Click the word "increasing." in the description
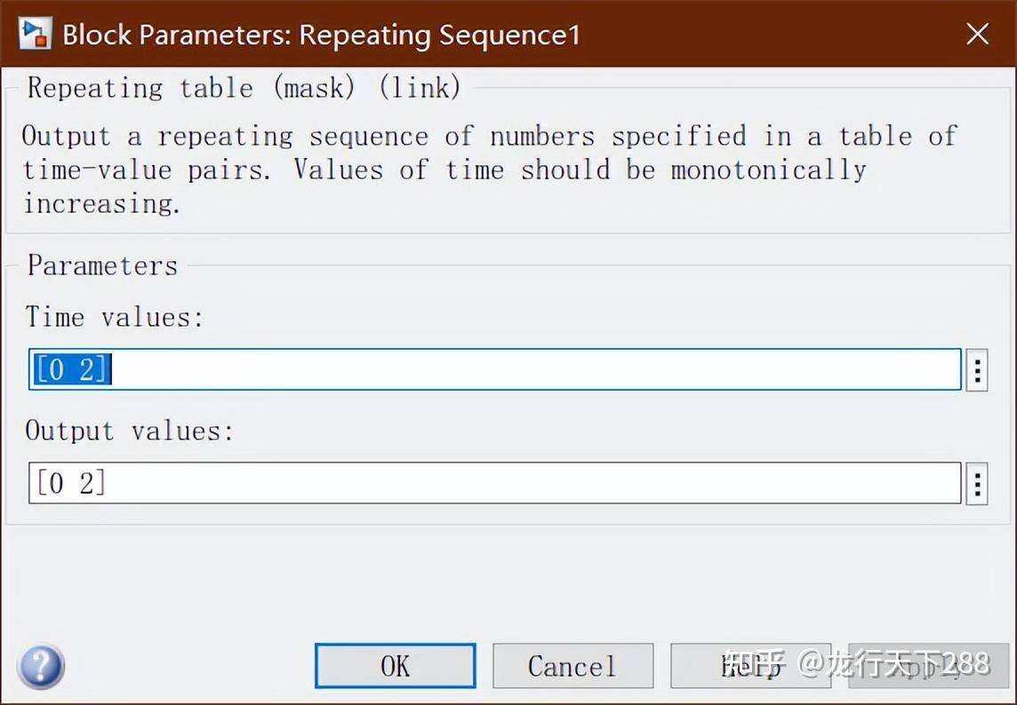1017x705 pixels. coord(101,203)
